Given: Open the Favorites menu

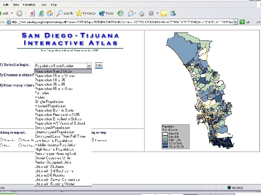Looking at the screenshot, I should [29, 4].
